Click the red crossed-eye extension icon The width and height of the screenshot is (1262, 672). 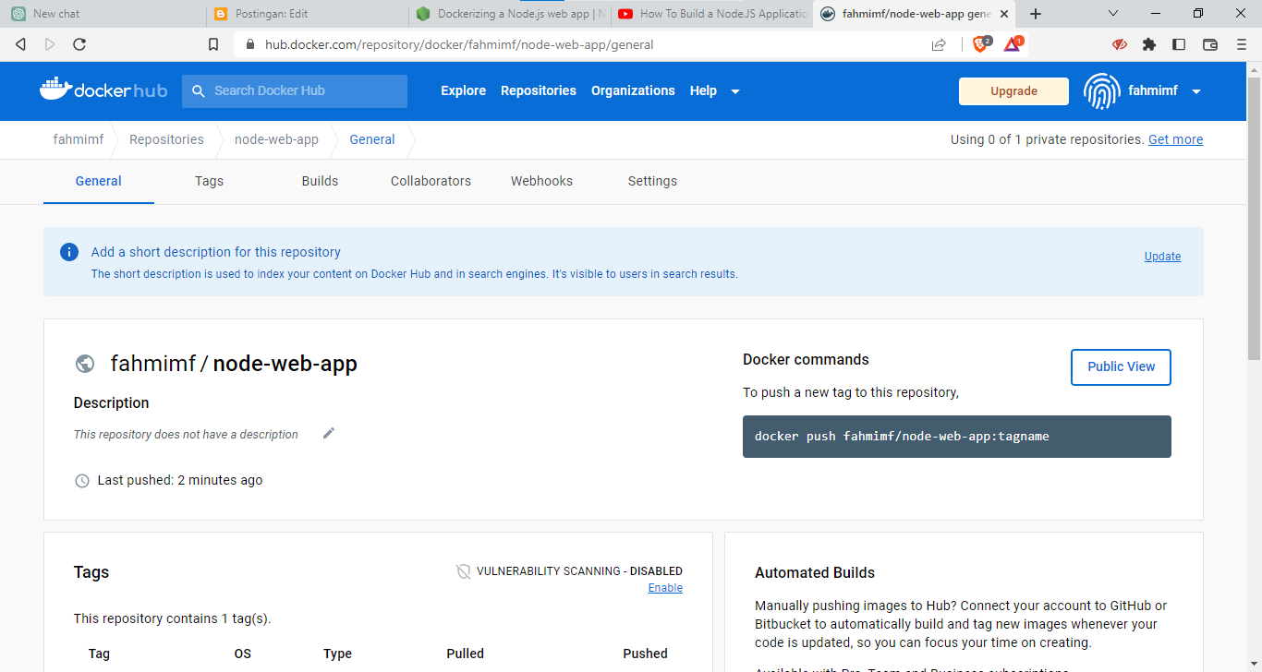1120,44
